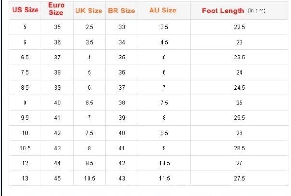Click the US Size column header

coord(25,10)
